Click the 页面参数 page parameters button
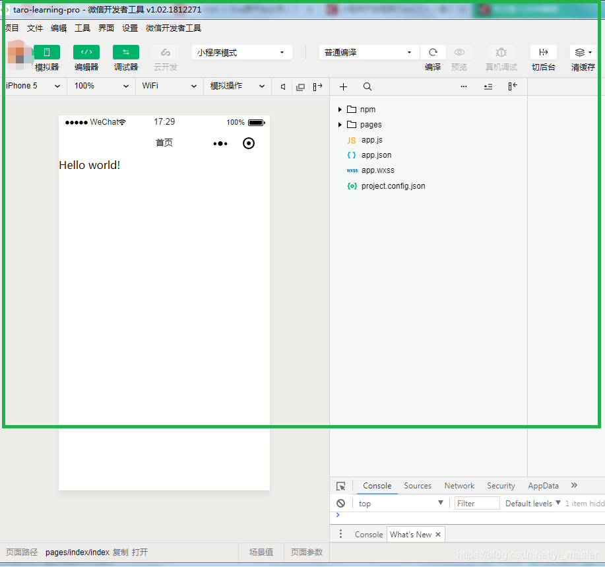This screenshot has width=605, height=567. click(x=307, y=552)
